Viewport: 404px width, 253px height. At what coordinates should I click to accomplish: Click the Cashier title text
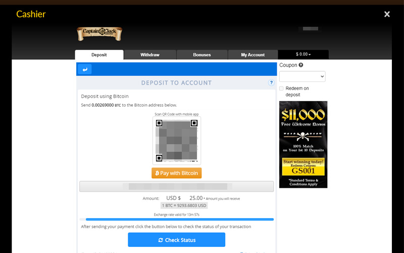click(x=31, y=14)
